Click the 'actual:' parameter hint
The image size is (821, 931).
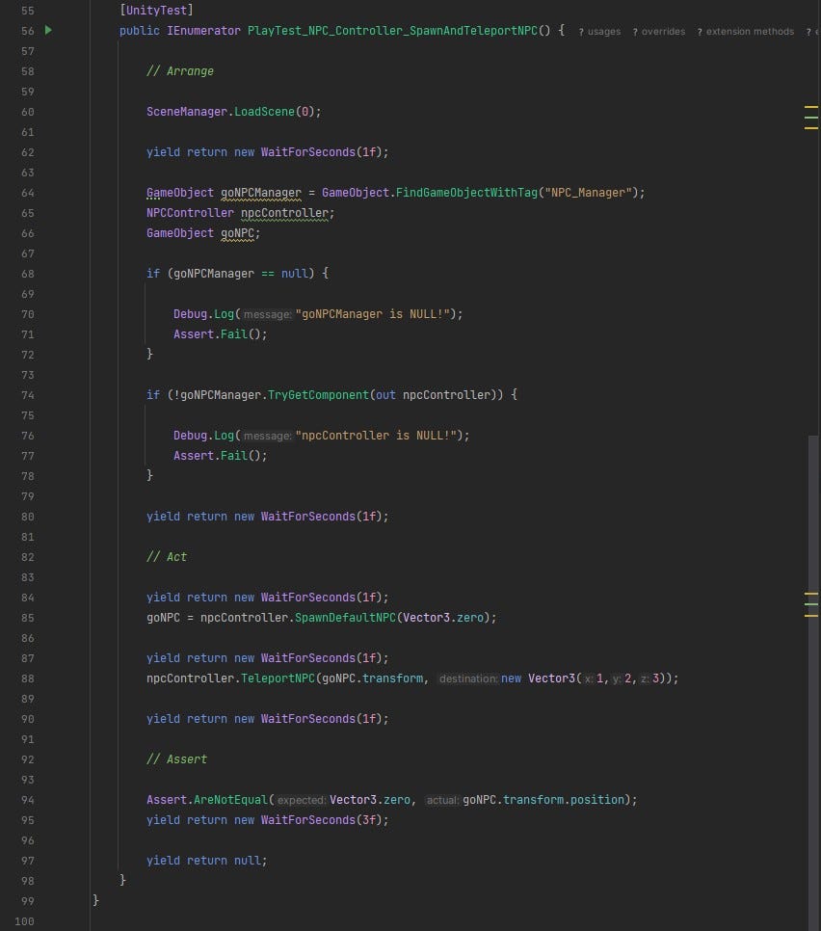coord(443,800)
